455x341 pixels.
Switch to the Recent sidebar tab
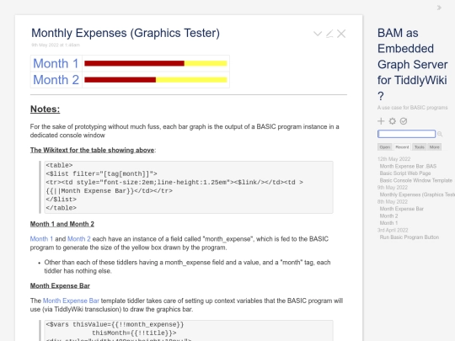(x=402, y=147)
